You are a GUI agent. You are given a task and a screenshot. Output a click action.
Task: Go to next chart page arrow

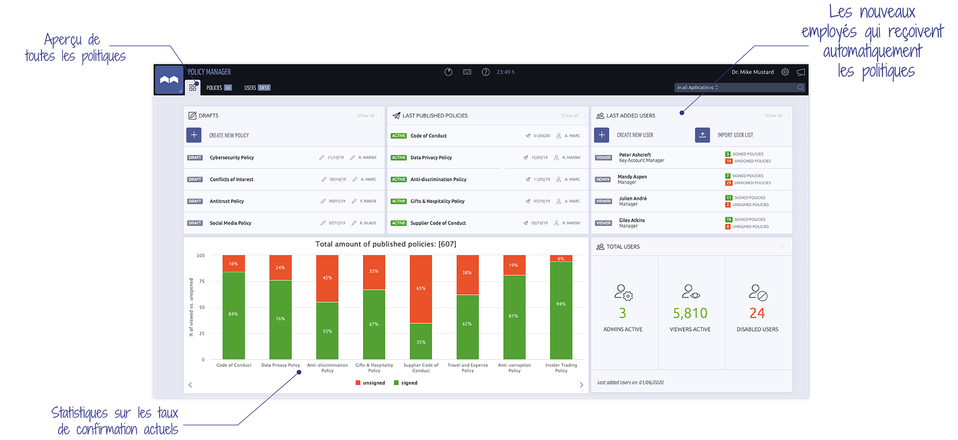(581, 385)
